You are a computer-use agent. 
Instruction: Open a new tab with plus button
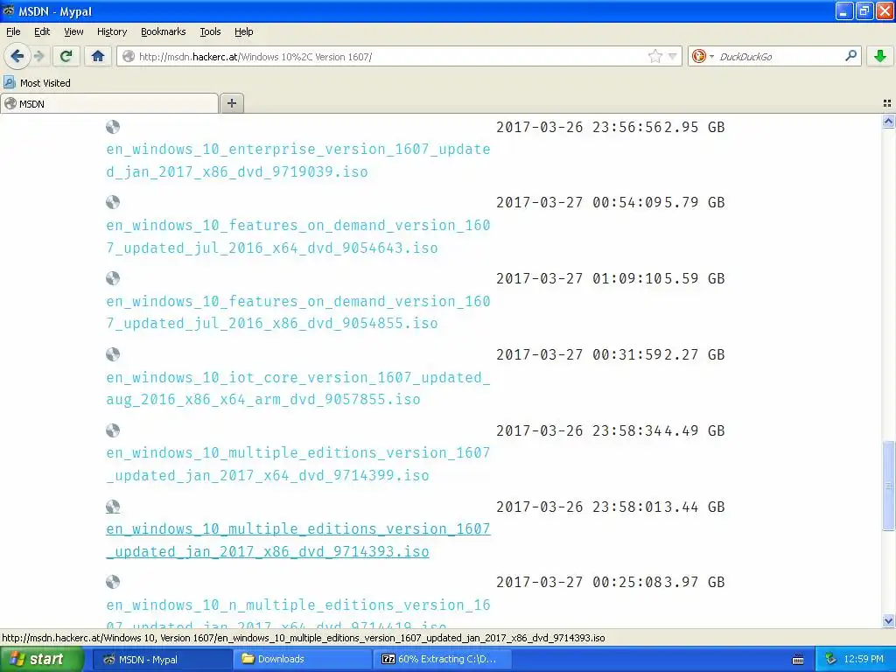(x=231, y=103)
